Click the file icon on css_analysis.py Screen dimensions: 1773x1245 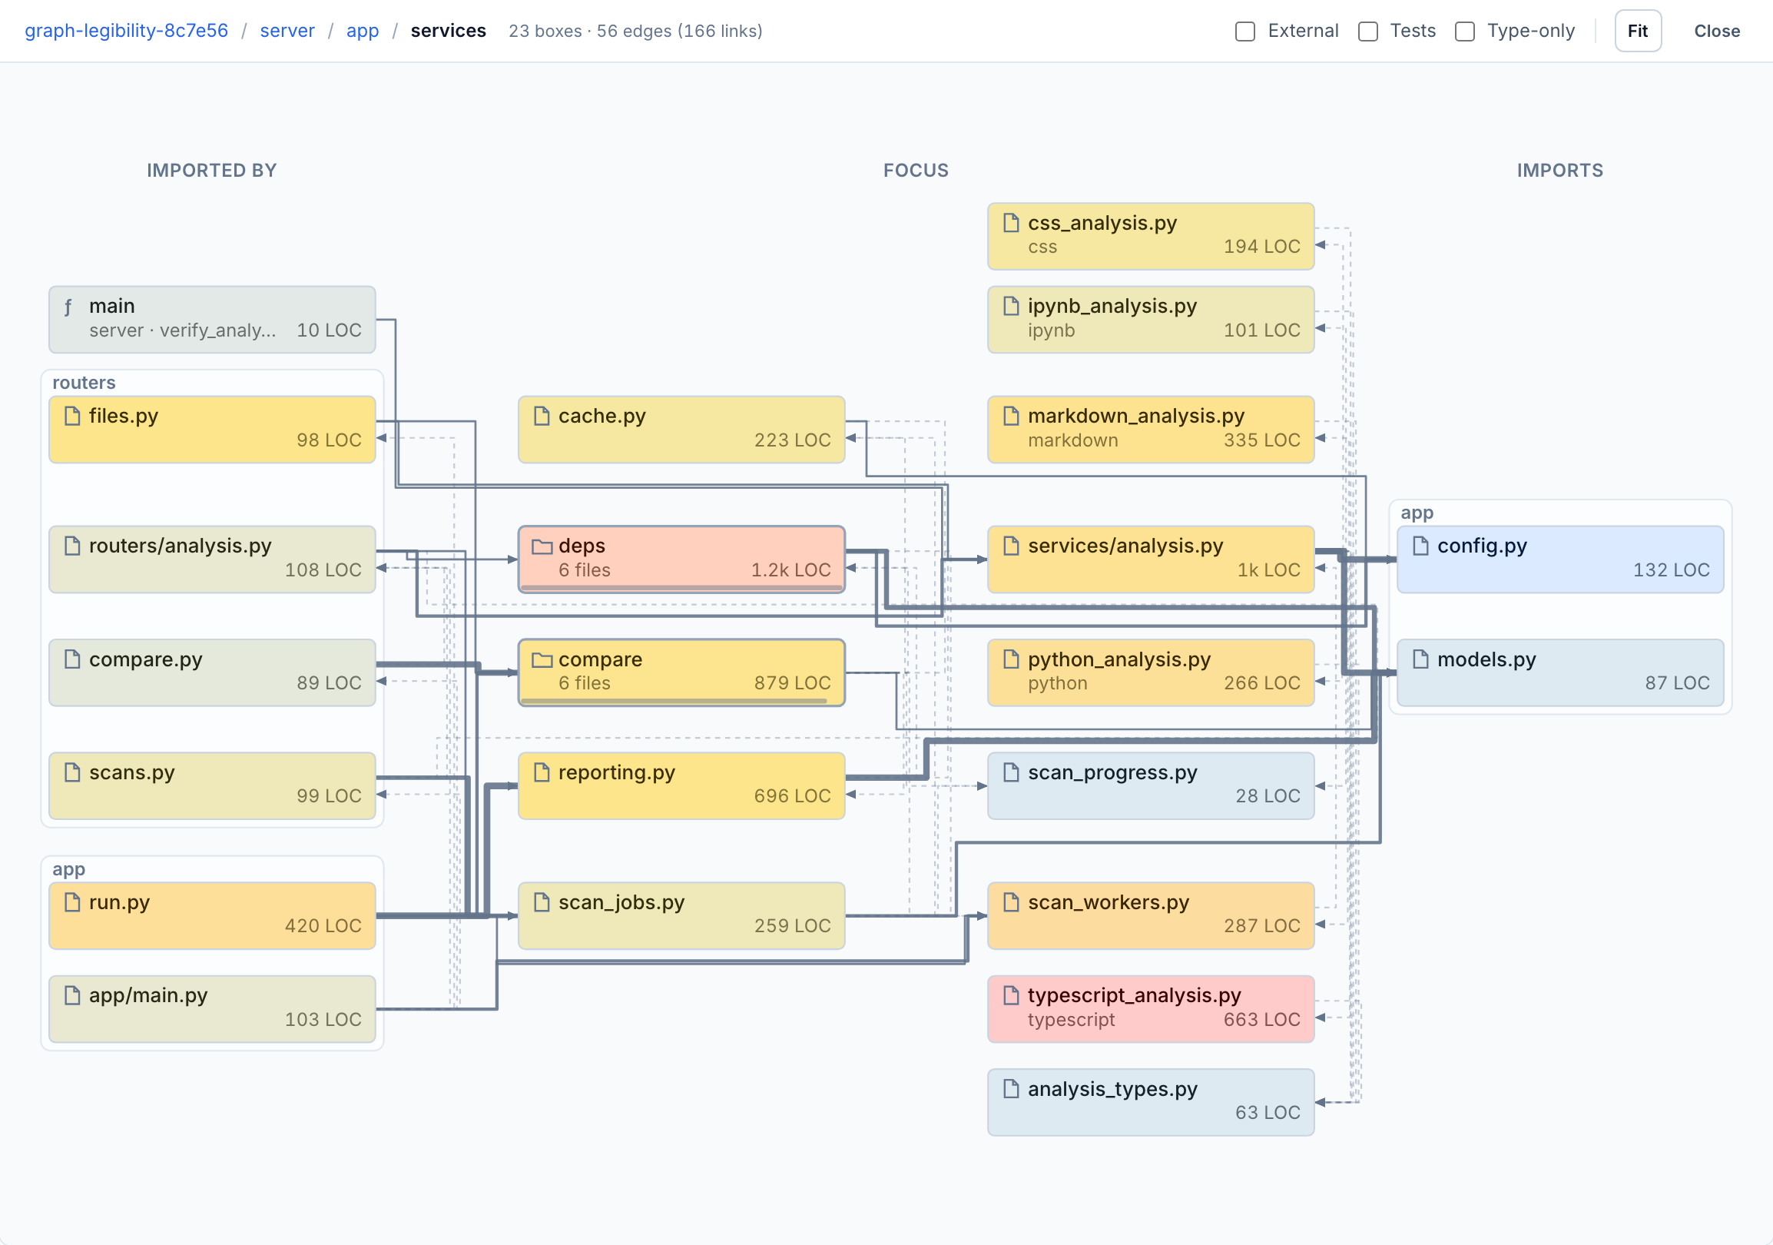pyautogui.click(x=1011, y=223)
